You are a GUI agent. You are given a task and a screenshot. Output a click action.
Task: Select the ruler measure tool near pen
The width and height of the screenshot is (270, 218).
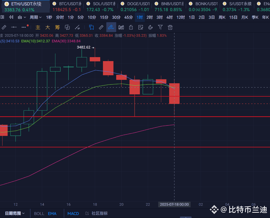click(101, 27)
